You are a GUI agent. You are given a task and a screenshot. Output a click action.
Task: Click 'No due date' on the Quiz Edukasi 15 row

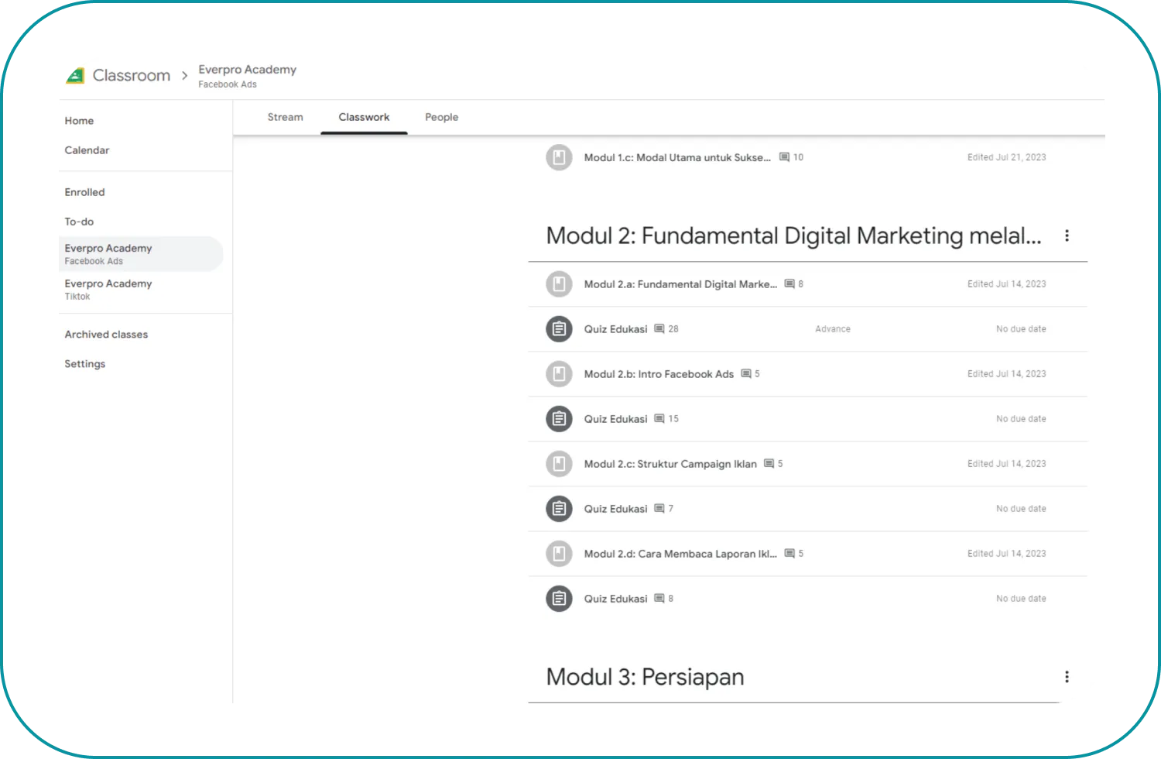coord(1021,419)
